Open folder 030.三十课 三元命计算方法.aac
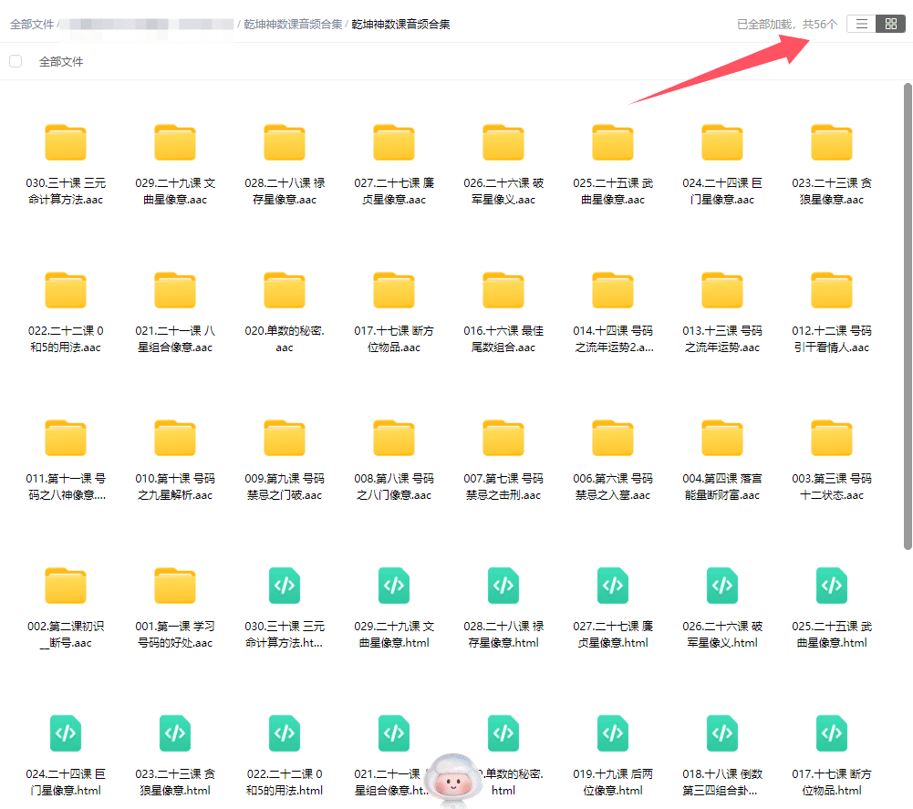913x809 pixels. [x=66, y=143]
